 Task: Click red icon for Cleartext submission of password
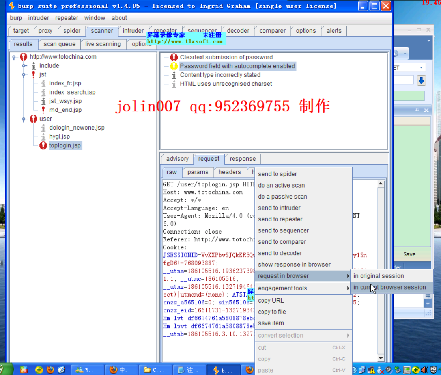(174, 57)
